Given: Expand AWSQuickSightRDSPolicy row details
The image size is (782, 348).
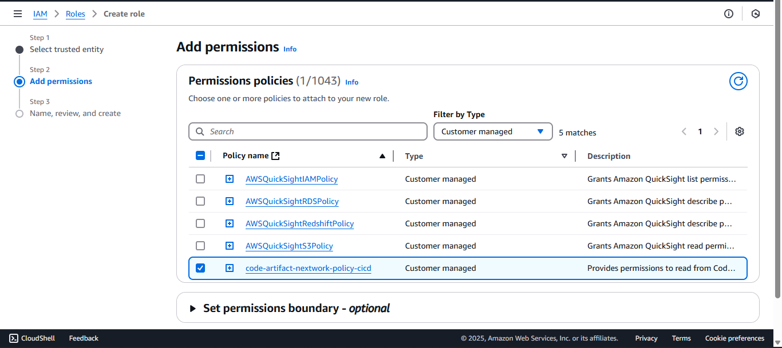Looking at the screenshot, I should (x=230, y=201).
